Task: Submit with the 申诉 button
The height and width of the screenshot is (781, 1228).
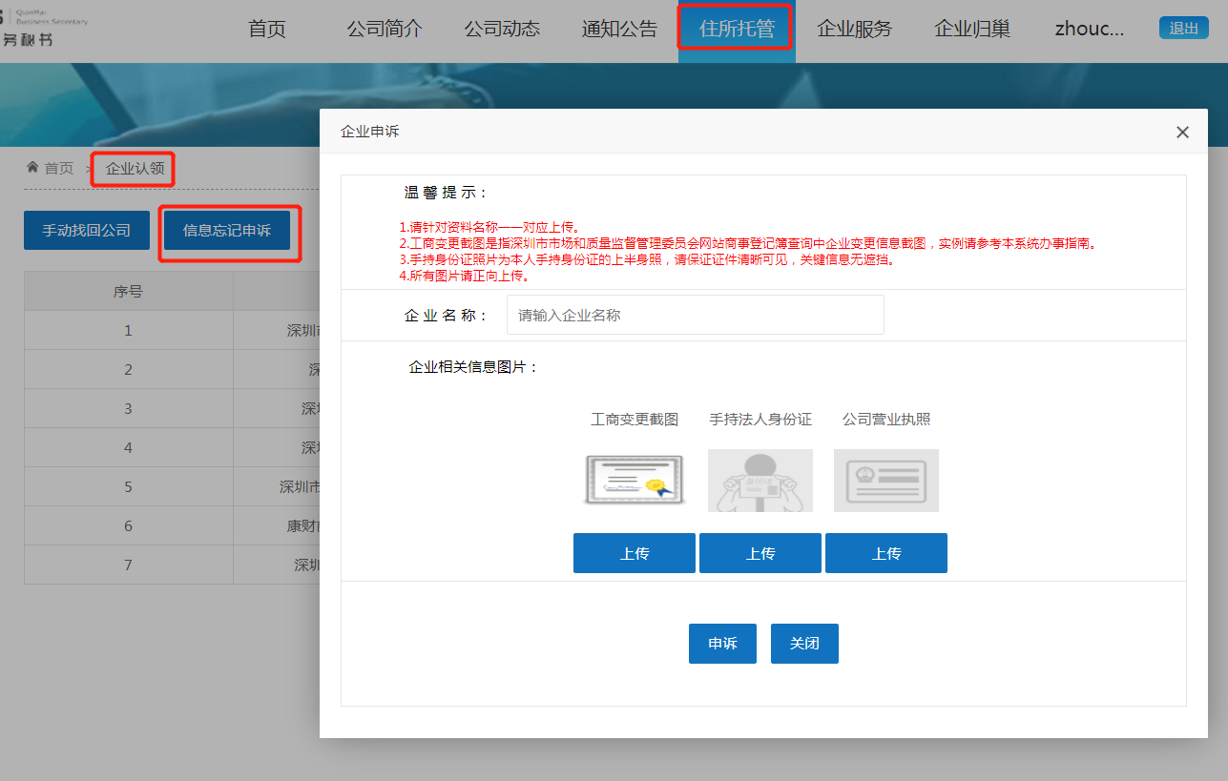Action: (x=722, y=644)
